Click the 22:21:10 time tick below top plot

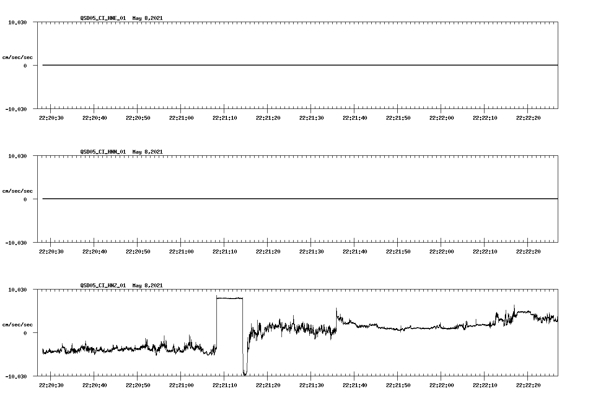[x=225, y=117]
